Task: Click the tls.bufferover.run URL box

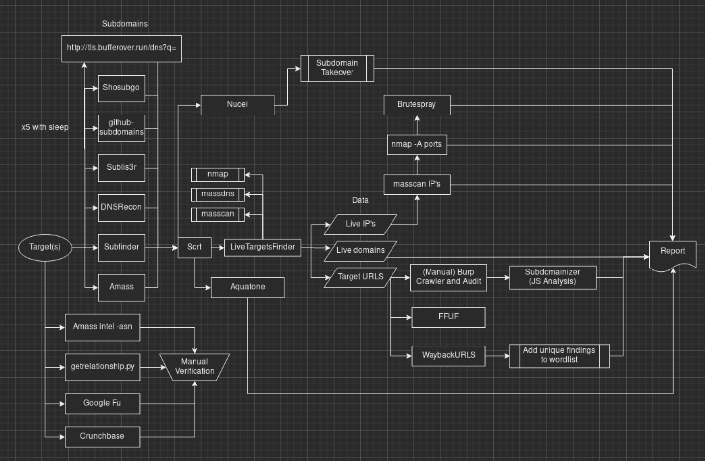Action: point(121,48)
